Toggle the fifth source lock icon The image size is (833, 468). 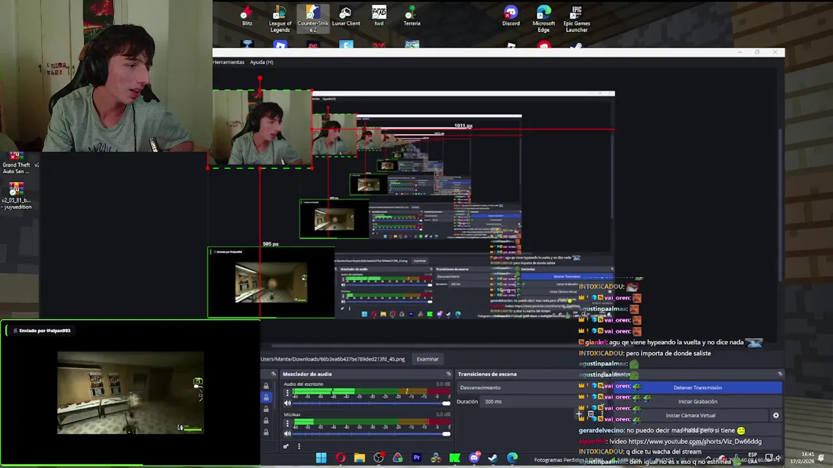tap(266, 433)
